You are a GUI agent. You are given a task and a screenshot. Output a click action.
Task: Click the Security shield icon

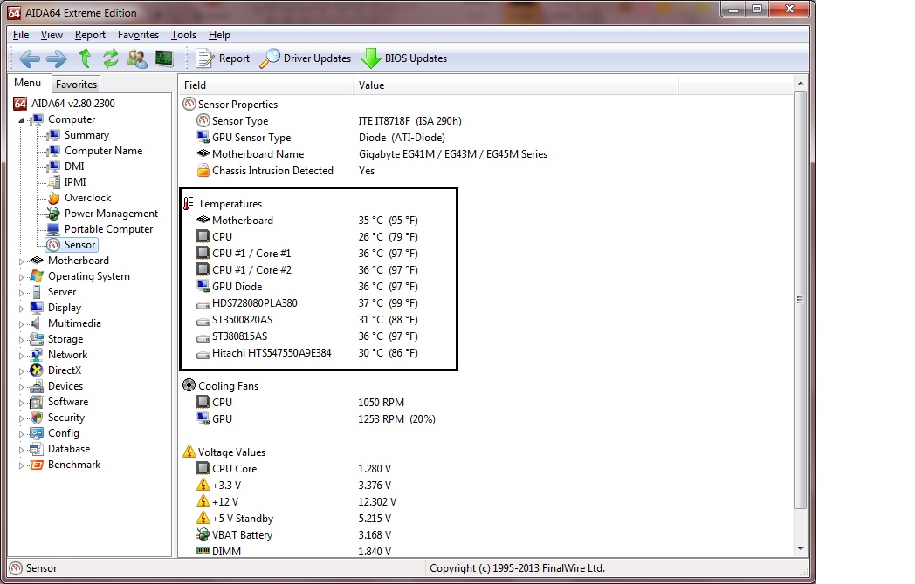tap(37, 418)
